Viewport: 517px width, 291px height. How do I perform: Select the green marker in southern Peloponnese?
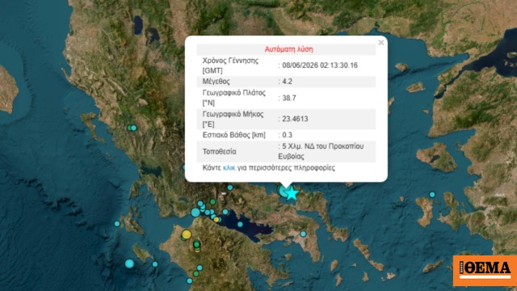click(195, 274)
